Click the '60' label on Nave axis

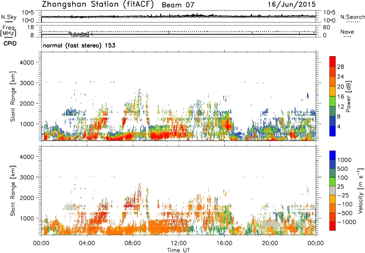click(326, 27)
